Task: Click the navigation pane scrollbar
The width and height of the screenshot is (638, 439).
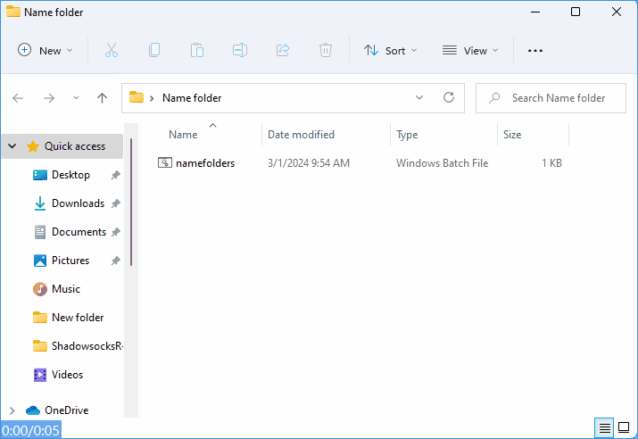Action: pos(131,203)
